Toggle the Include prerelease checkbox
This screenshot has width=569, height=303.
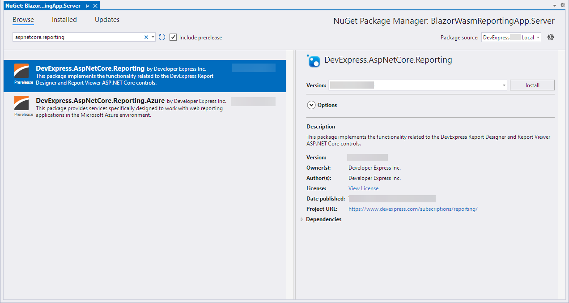173,37
